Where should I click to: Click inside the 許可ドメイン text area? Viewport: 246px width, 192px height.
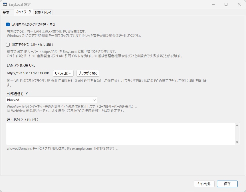(120, 134)
